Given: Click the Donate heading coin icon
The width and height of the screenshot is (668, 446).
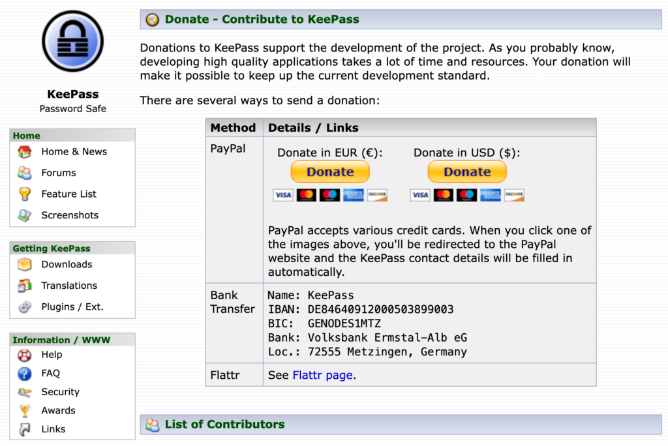Looking at the screenshot, I should (152, 20).
